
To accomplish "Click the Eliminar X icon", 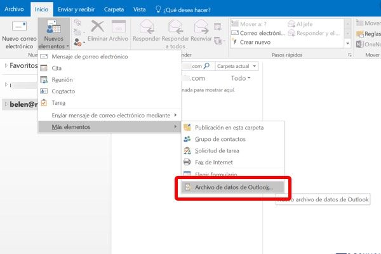I will coord(97,26).
